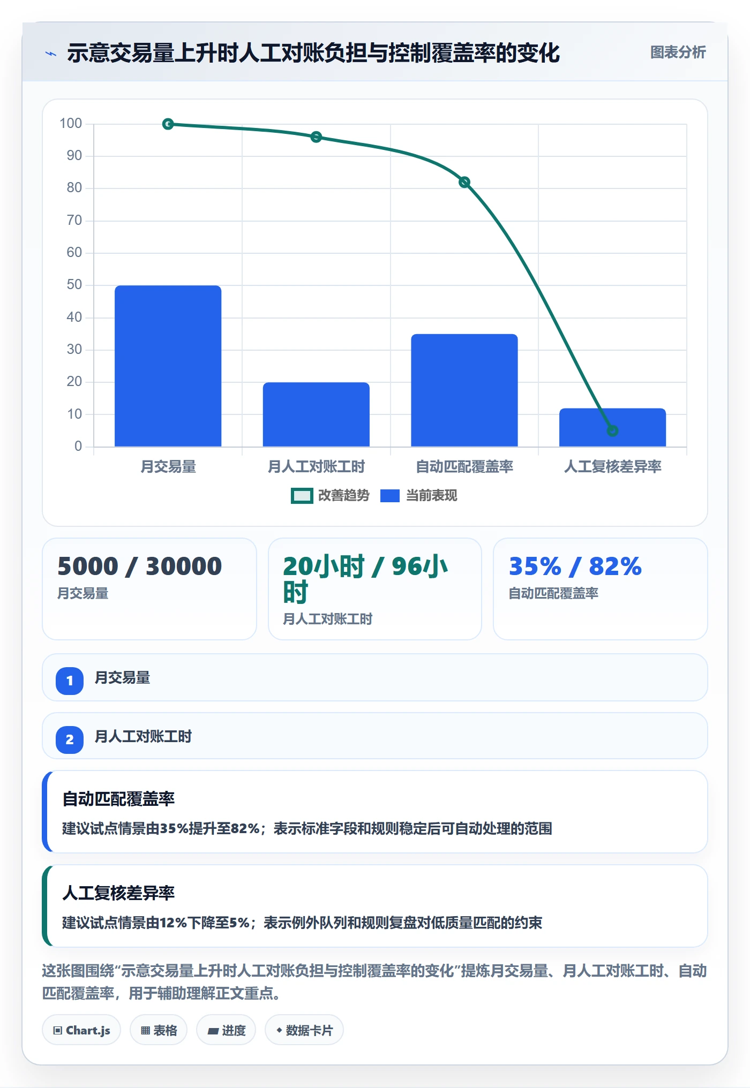The image size is (750, 1088).
Task: Click the 人工复核差异率 x-axis label
Action: coord(612,467)
